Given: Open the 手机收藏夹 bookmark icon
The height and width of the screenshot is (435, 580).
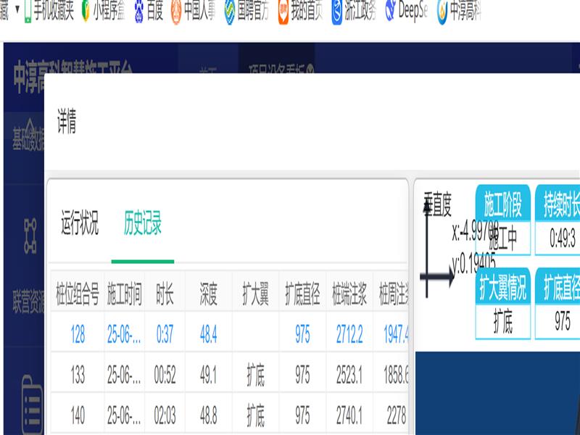Looking at the screenshot, I should tap(29, 12).
